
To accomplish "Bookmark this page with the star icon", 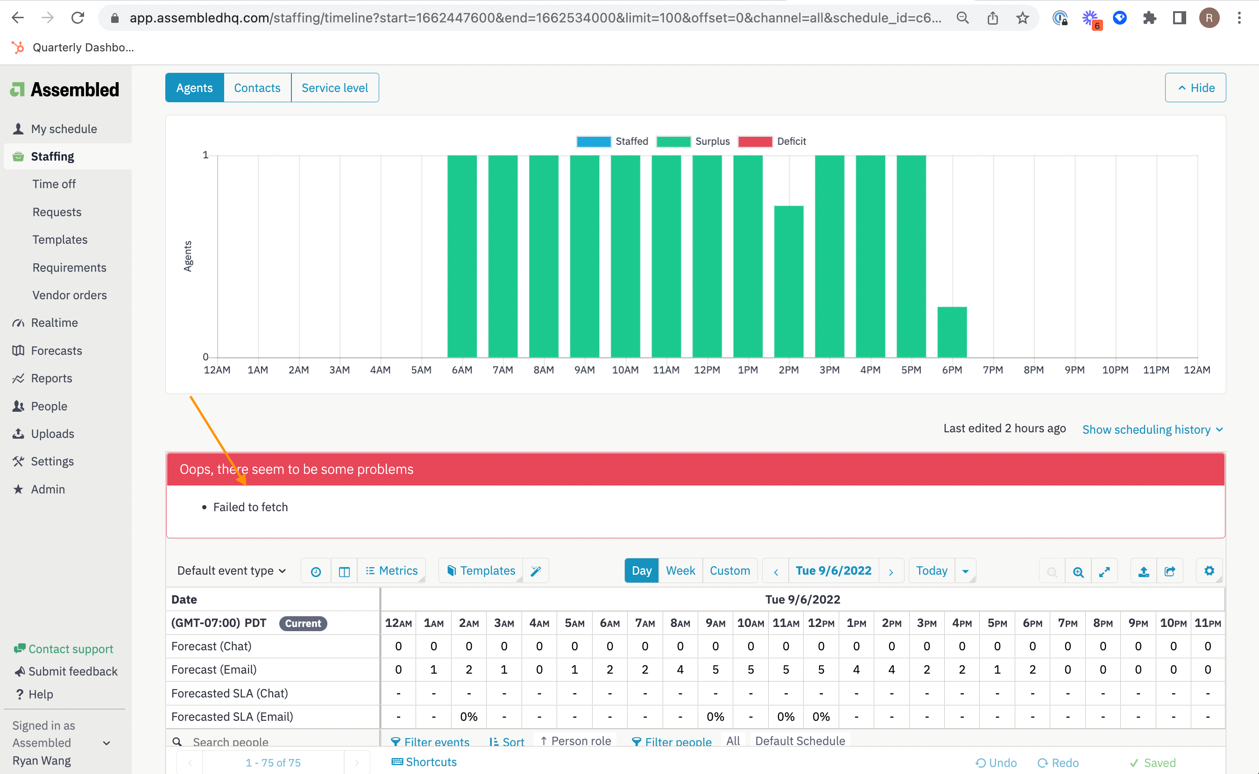I will pos(1022,18).
